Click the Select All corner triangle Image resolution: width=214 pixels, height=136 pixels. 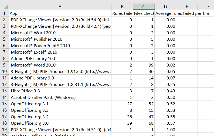pyautogui.click(x=6, y=7)
